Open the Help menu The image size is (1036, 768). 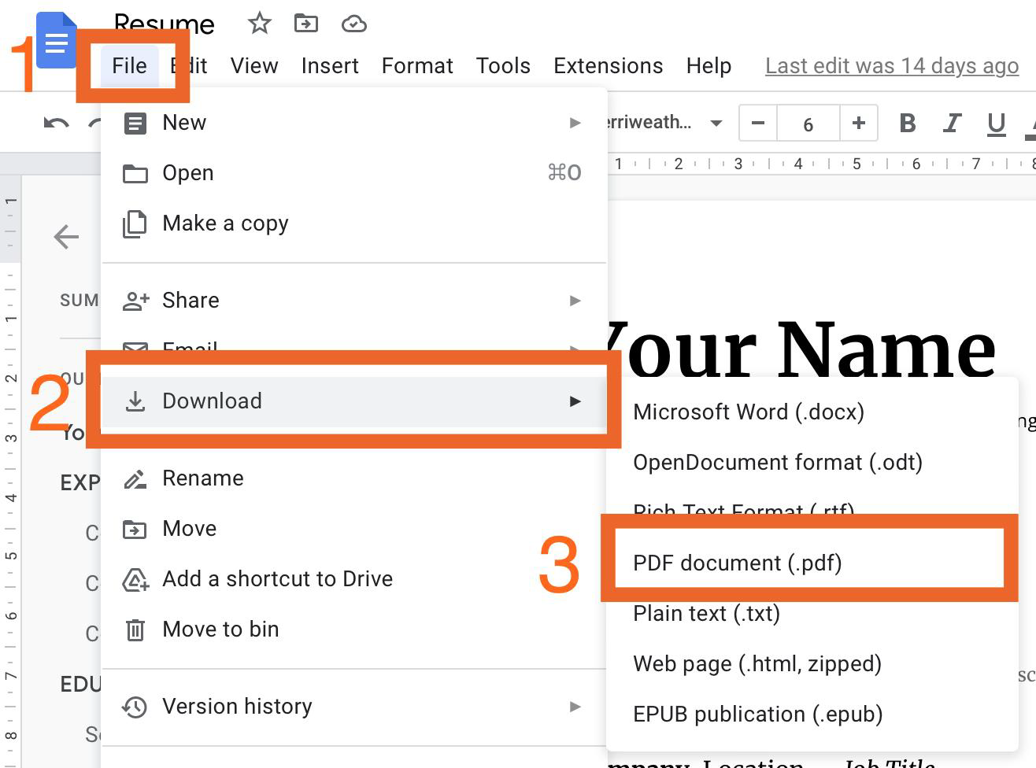click(x=709, y=66)
